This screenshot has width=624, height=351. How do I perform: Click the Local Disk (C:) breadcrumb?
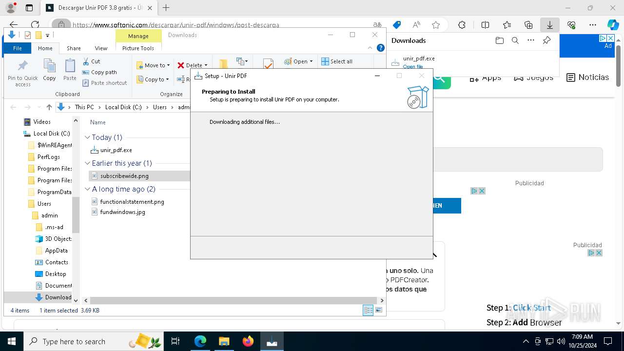(123, 107)
